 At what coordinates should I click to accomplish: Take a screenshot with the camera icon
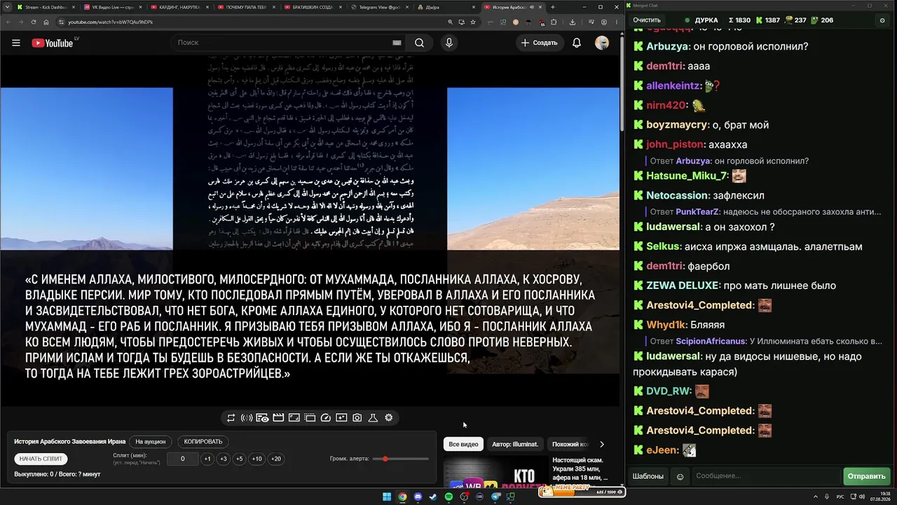[x=357, y=418]
